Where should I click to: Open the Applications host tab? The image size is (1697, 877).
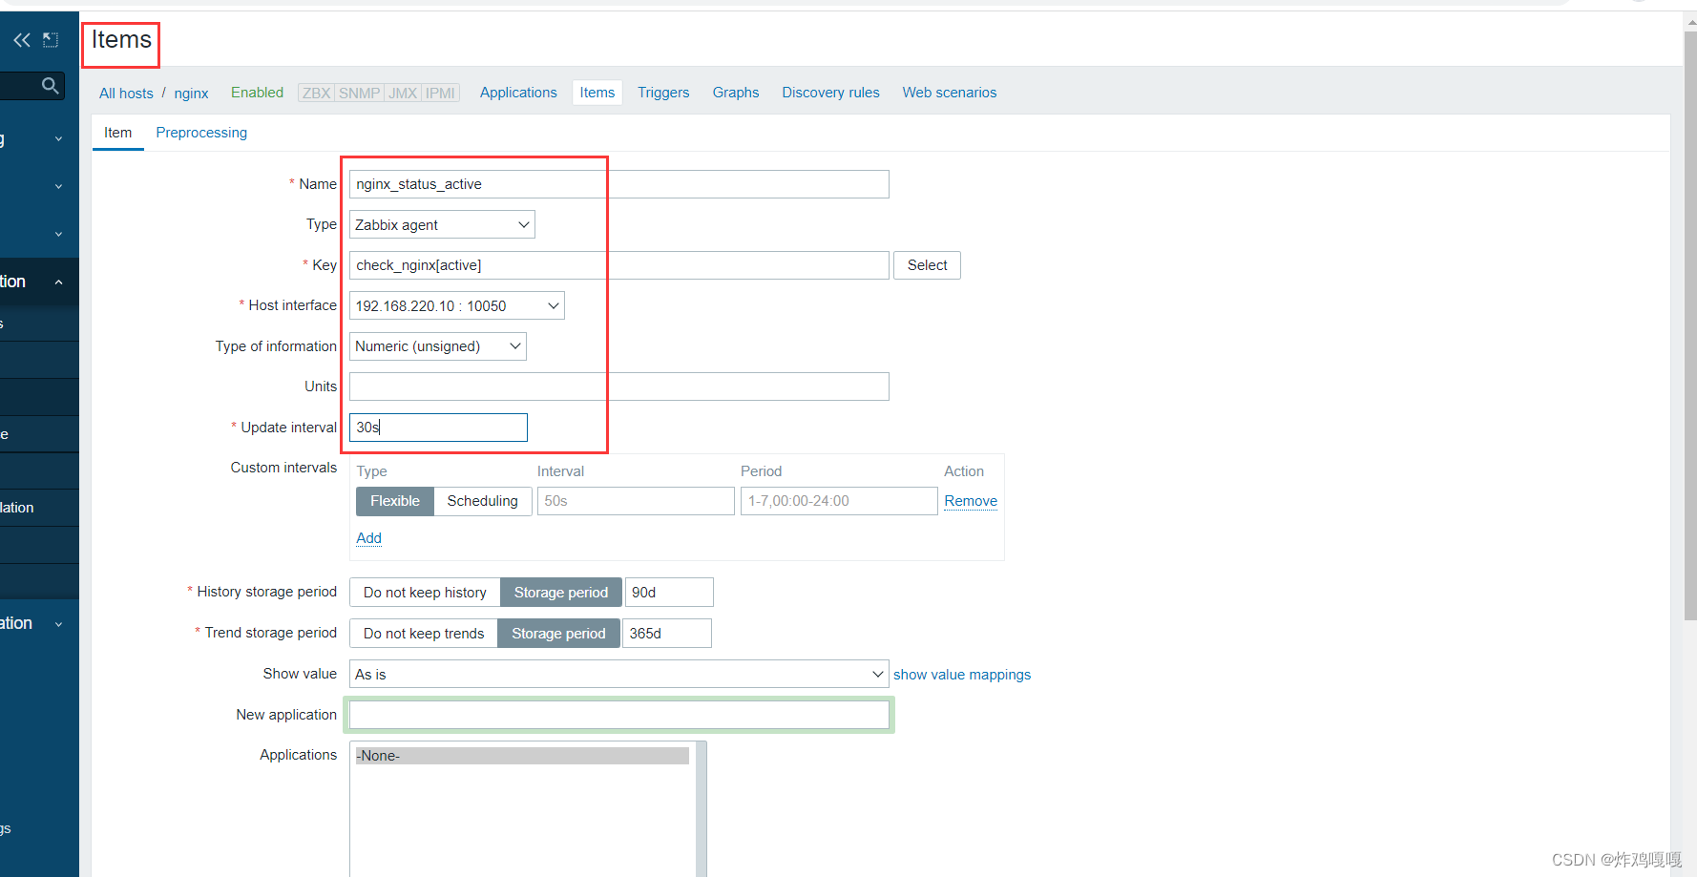pos(518,93)
